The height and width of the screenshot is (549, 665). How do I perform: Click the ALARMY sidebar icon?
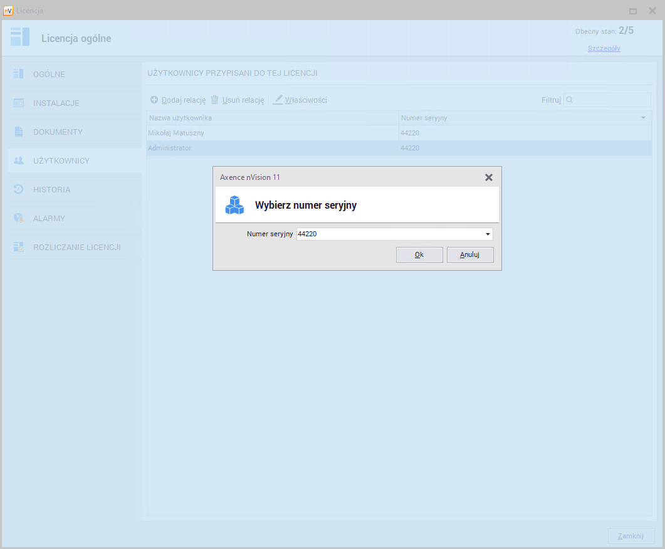point(19,218)
